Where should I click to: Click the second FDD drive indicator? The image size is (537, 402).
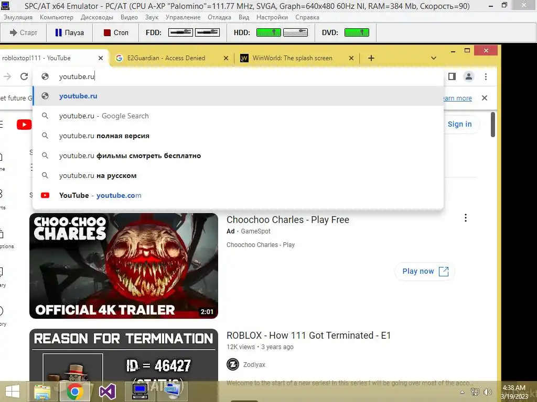pos(207,32)
